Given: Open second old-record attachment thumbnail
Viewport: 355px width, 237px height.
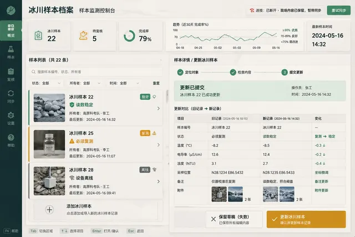Looking at the screenshot, I should (x=235, y=194).
